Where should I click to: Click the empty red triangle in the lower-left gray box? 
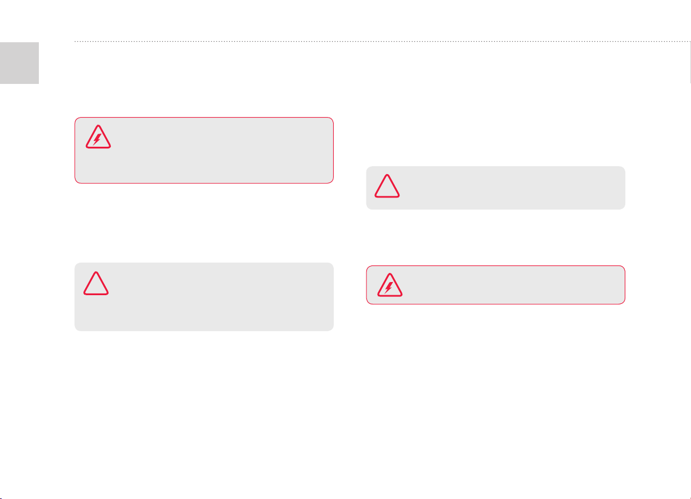96,283
